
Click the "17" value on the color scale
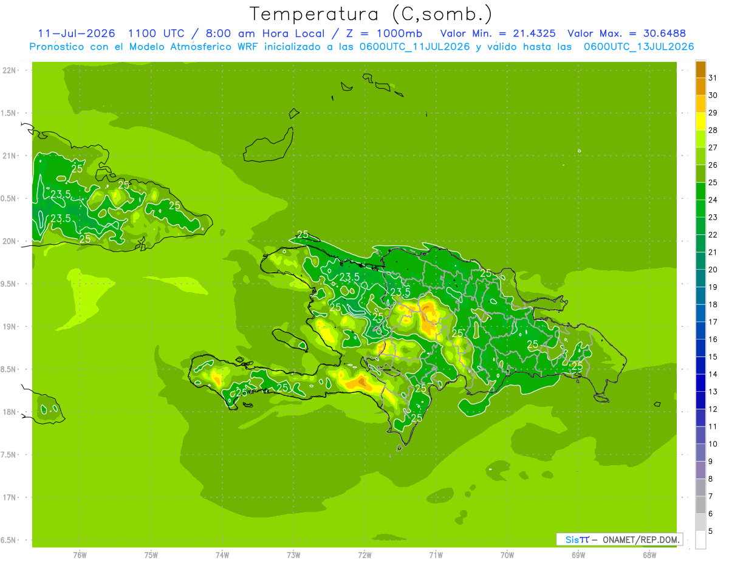[x=713, y=322]
